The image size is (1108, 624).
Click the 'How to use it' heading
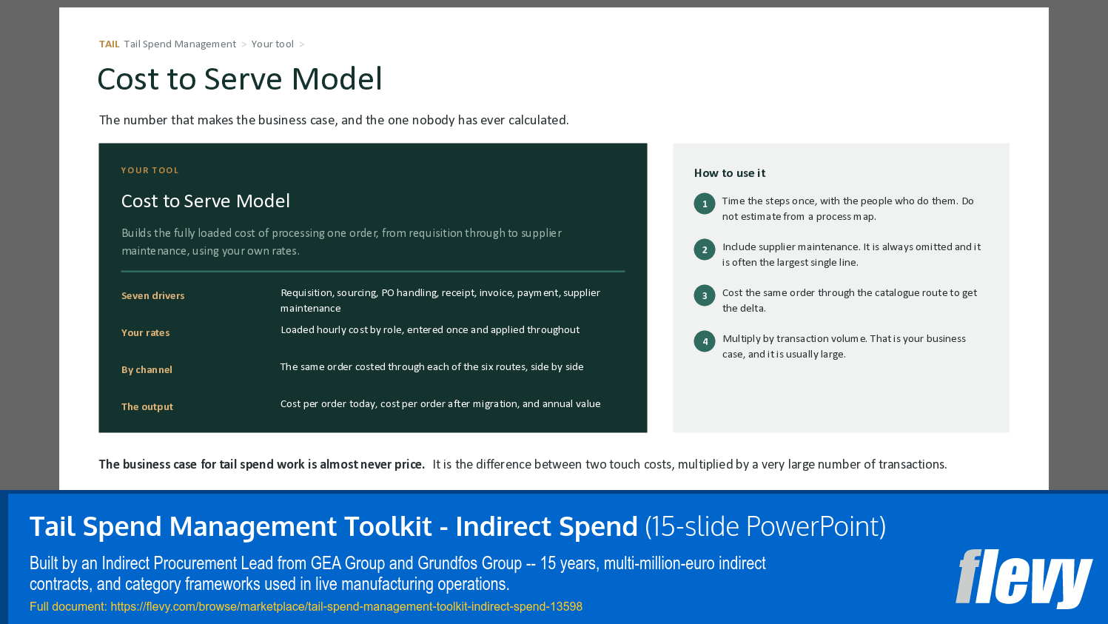coord(730,172)
